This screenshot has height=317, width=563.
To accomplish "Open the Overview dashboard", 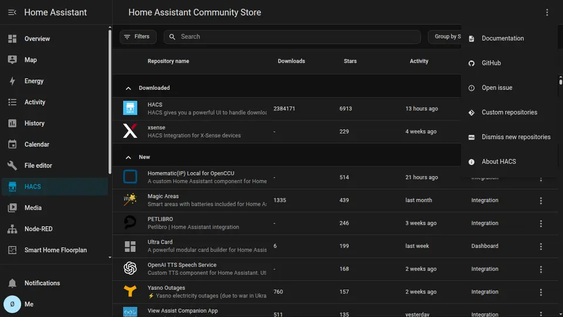I will tap(55, 39).
